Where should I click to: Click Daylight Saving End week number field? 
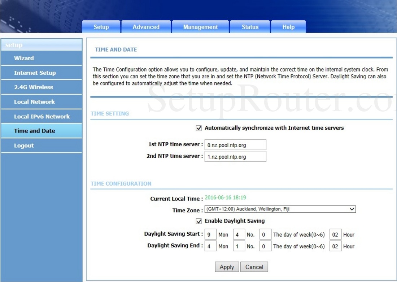pos(239,246)
